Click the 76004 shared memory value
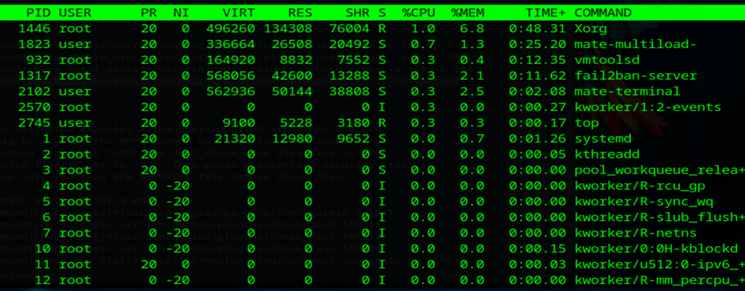 coord(348,28)
